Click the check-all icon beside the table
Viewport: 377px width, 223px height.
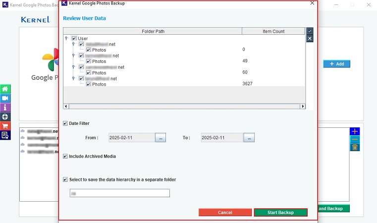click(310, 31)
